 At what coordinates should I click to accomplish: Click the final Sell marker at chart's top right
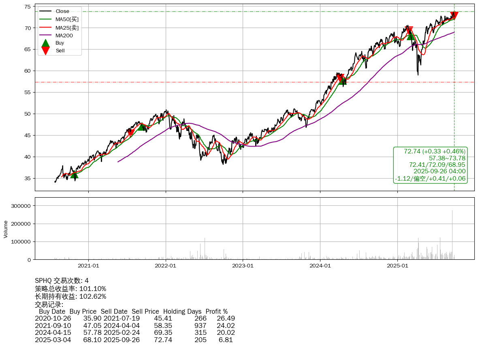pyautogui.click(x=454, y=15)
